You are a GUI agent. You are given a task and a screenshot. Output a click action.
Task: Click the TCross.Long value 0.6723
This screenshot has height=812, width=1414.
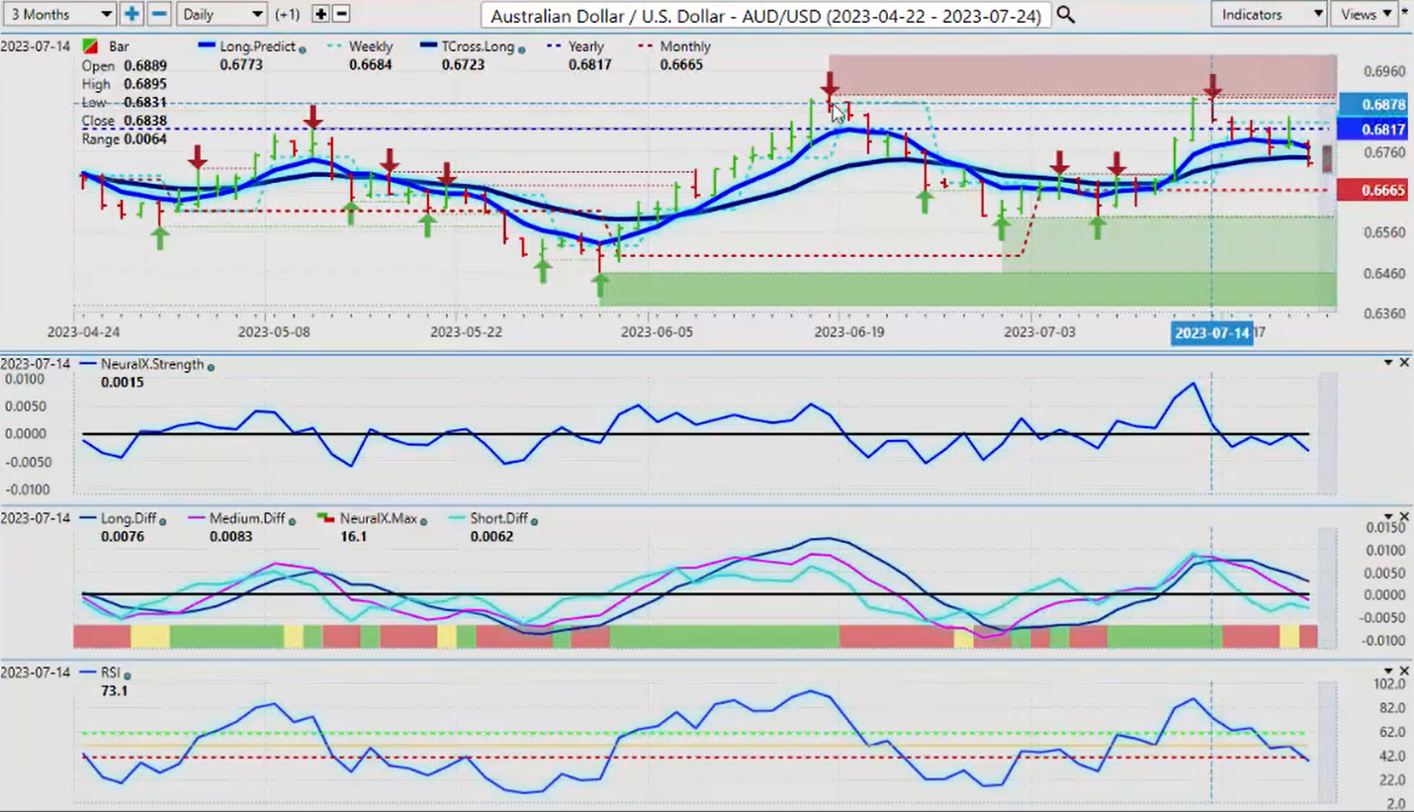pyautogui.click(x=463, y=64)
